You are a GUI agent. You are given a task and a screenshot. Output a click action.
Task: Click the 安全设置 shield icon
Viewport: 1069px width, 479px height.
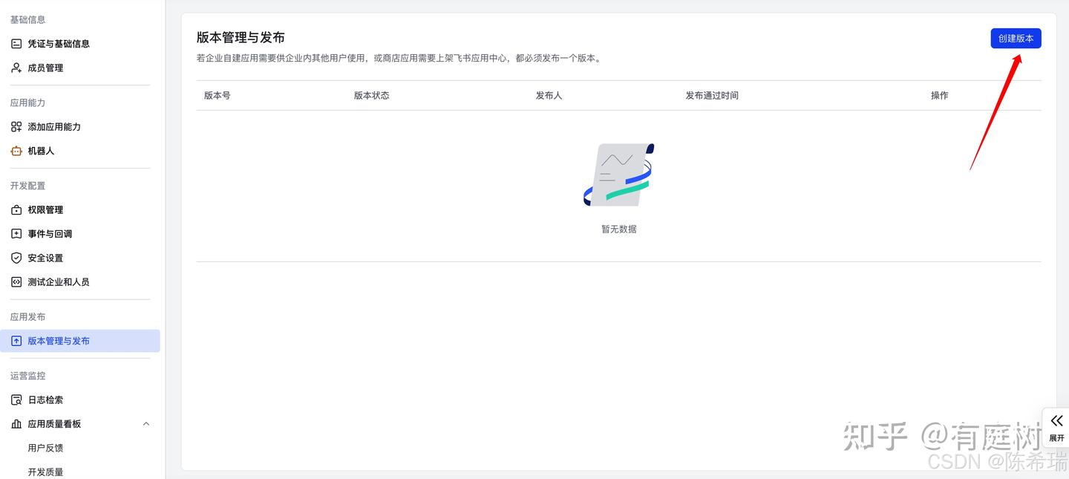point(16,258)
